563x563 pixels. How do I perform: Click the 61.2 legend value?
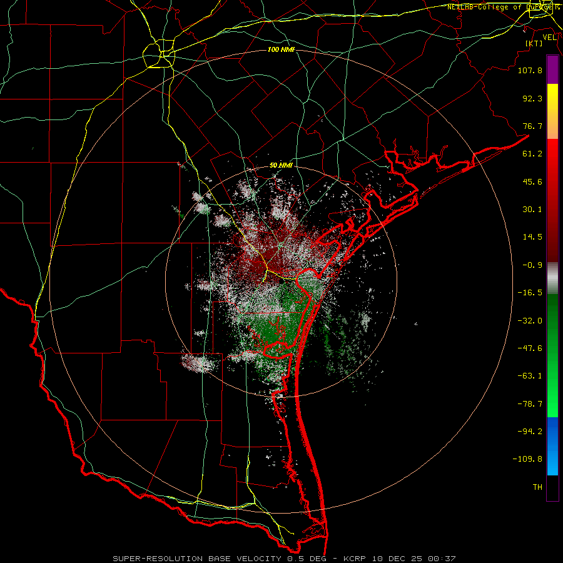532,154
